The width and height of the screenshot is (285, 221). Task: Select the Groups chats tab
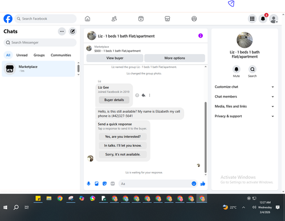coord(39,55)
